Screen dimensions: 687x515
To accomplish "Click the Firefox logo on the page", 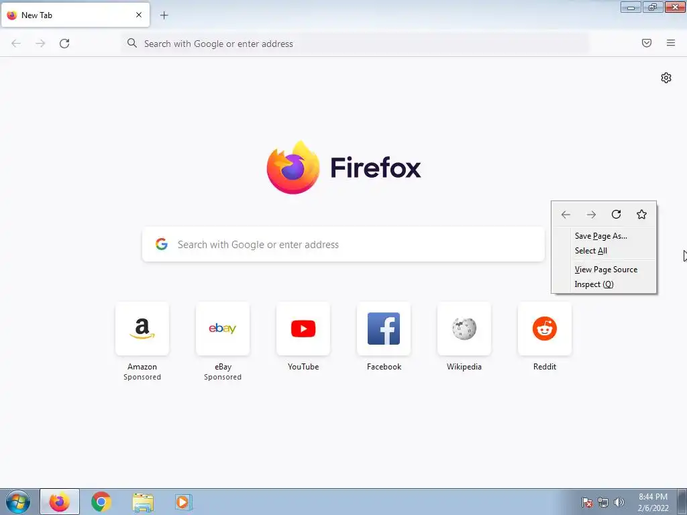I will [x=344, y=167].
